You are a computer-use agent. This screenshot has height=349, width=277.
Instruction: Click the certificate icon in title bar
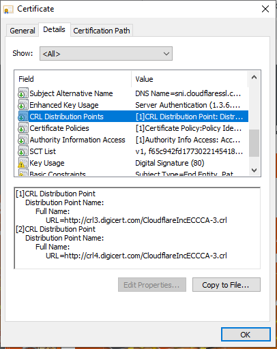click(x=9, y=10)
